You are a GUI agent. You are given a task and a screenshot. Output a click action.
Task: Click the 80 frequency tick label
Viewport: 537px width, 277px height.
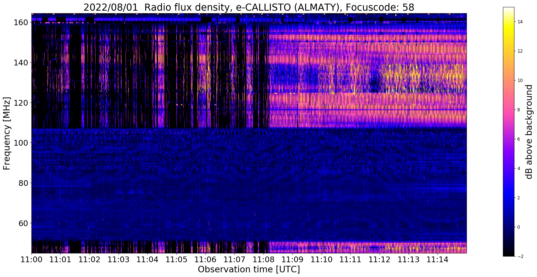click(24, 183)
